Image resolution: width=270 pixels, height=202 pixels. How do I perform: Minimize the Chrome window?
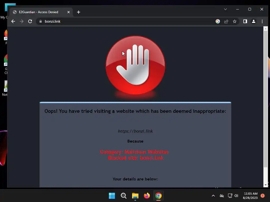pos(238,9)
